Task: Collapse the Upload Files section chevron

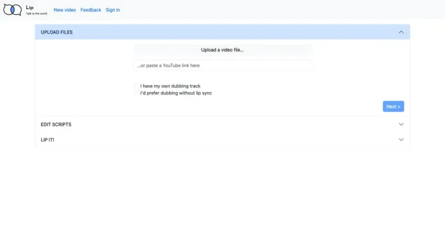Action: (401, 32)
